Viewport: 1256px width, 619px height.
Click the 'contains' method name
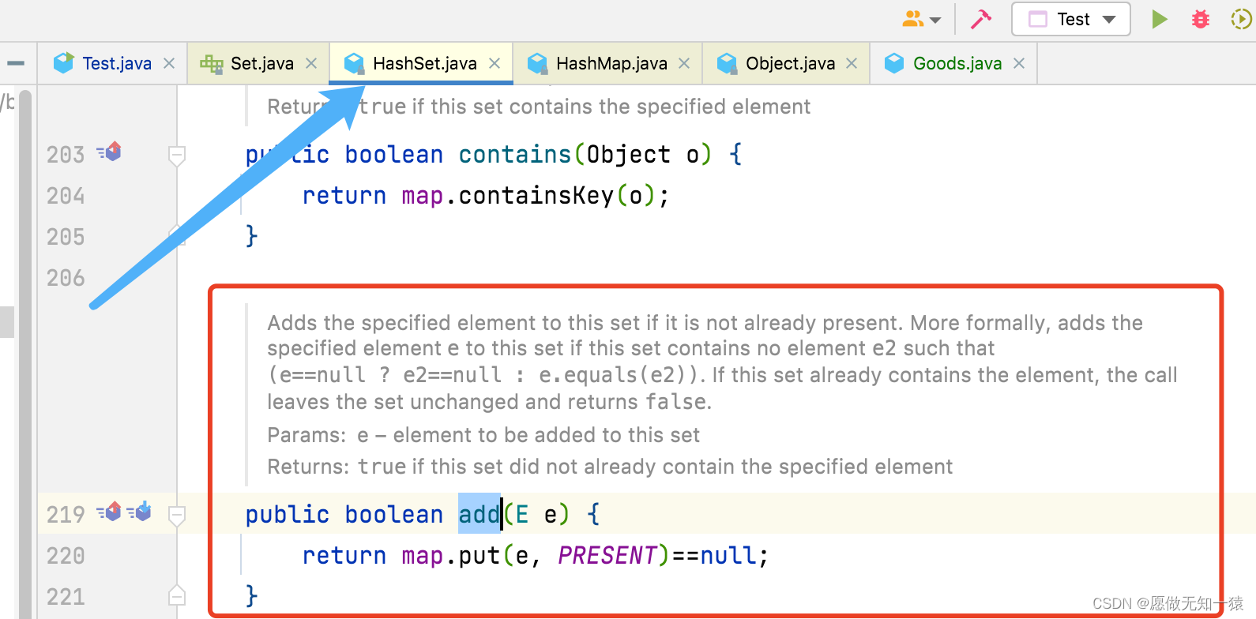coord(515,155)
